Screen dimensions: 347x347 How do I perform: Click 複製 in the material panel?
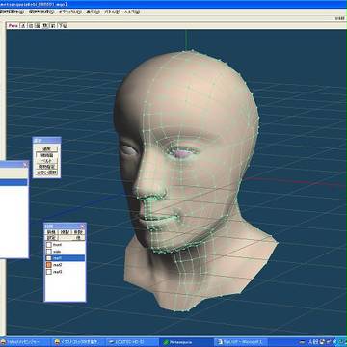[x=65, y=232]
